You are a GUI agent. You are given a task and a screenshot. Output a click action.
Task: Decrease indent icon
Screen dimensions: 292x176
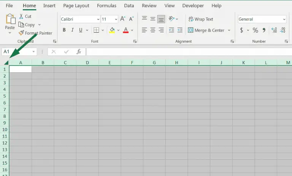(171, 30)
